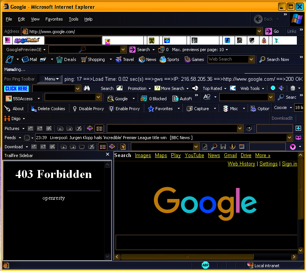306x271 pixels.
Task: Click the horizontal scrollbar under the Google page
Action: click(206, 257)
